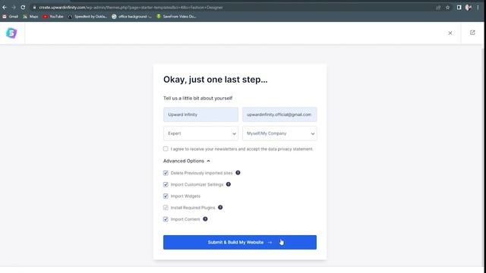Click Submit & Build My Website button
Image resolution: width=486 pixels, height=273 pixels.
point(240,243)
